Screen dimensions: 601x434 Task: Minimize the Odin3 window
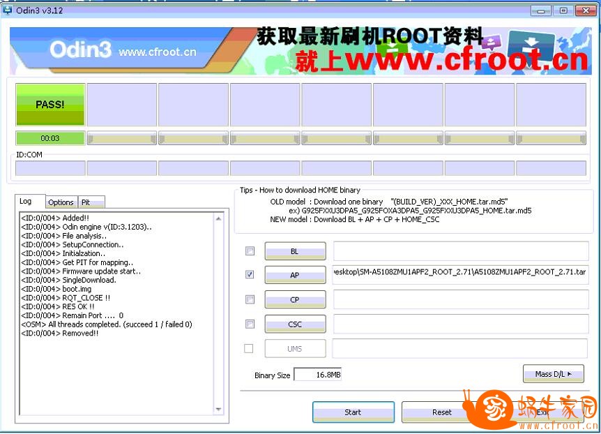[541, 10]
